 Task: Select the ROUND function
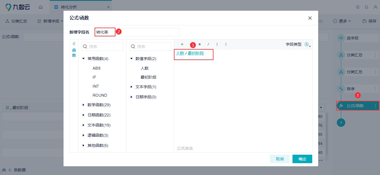tap(100, 95)
